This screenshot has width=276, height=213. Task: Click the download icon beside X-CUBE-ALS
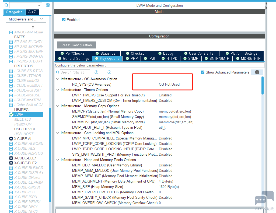[11, 148]
